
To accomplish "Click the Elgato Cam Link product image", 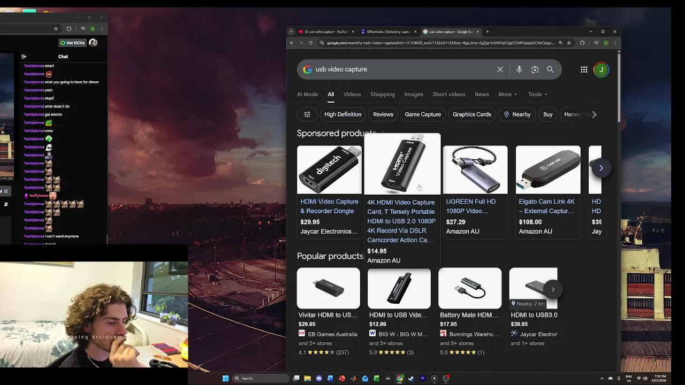I will pos(548,170).
